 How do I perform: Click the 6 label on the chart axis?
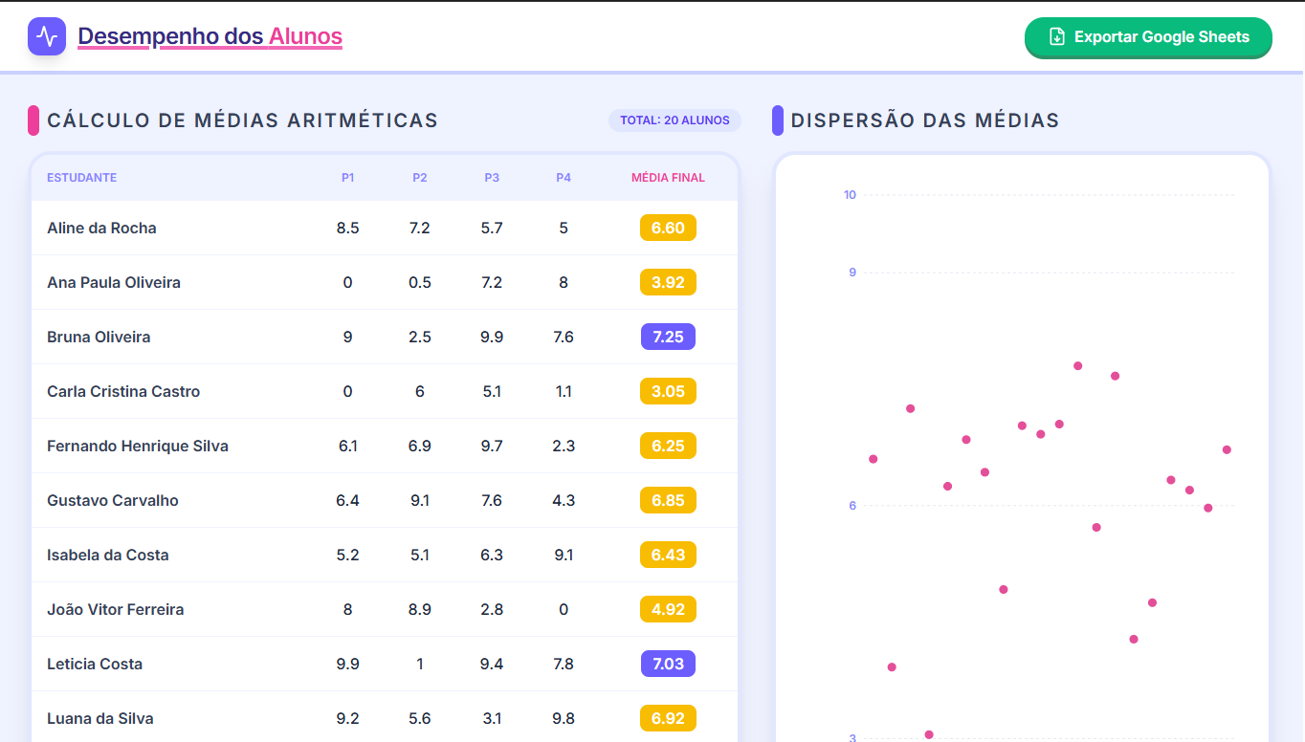852,505
